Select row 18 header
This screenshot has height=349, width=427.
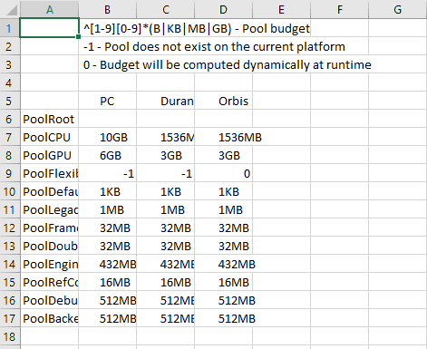[x=9, y=336]
